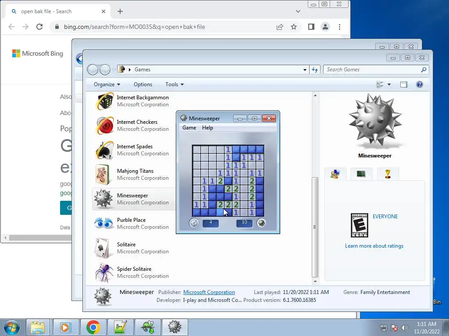Click the clock timer icon in Minesweeper
This screenshot has width=449, height=336.
click(x=194, y=223)
